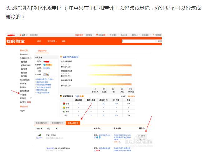Click the 物流服务的质量 rating bar
The image size is (203, 152).
pyautogui.click(x=109, y=84)
